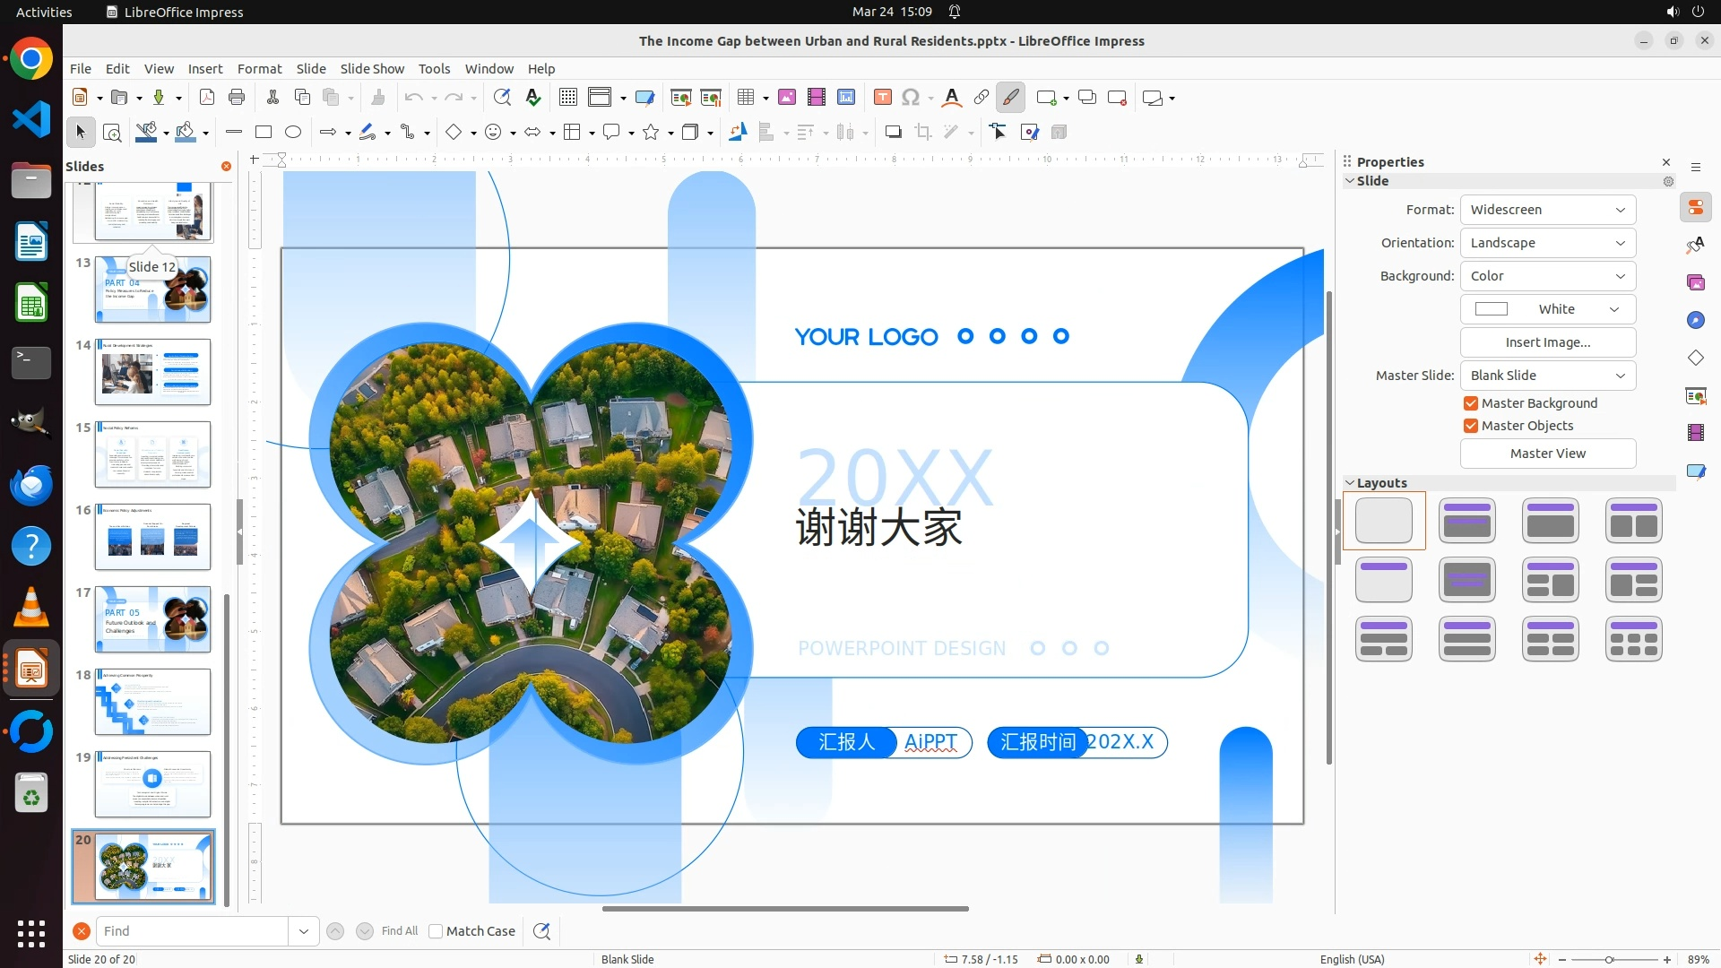The width and height of the screenshot is (1721, 968).
Task: Open the Special Character (omega) tool
Action: pos(911,98)
